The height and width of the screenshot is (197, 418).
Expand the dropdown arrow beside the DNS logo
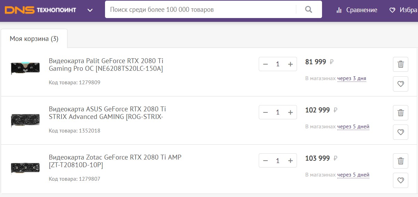[x=90, y=10]
